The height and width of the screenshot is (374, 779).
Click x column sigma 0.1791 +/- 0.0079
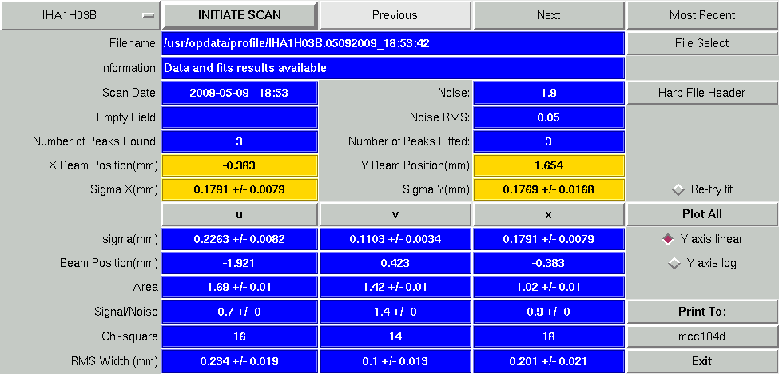(x=548, y=239)
